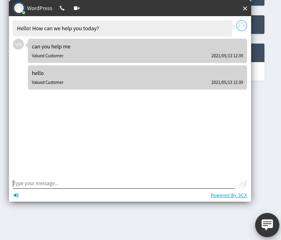Click the paper plane send icon
This screenshot has height=240, width=281.
[243, 184]
